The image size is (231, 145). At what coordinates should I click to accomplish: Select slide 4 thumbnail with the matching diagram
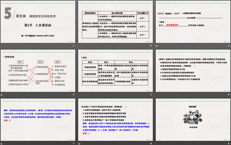[38, 71]
